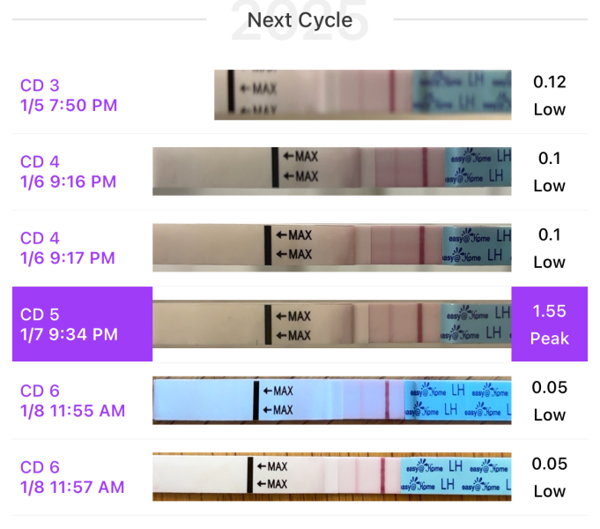The width and height of the screenshot is (600, 529).
Task: Tap the 0.1 Low result for 9:17 PM
Action: [550, 248]
